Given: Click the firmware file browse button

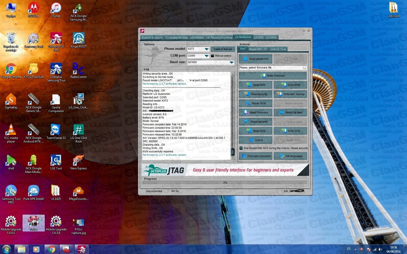Looking at the screenshot, I should coord(304,68).
